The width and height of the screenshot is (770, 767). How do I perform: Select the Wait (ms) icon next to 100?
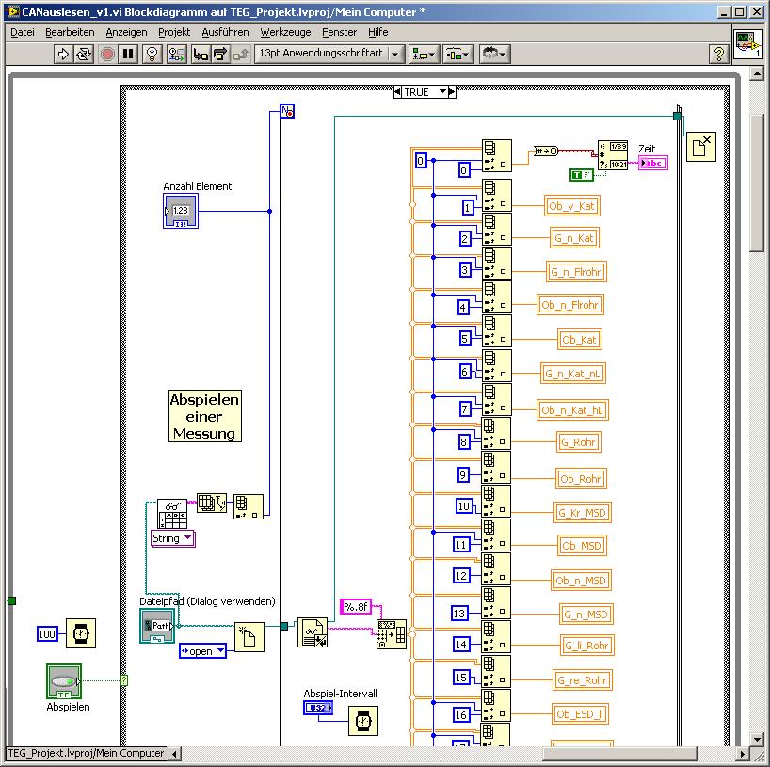(81, 633)
